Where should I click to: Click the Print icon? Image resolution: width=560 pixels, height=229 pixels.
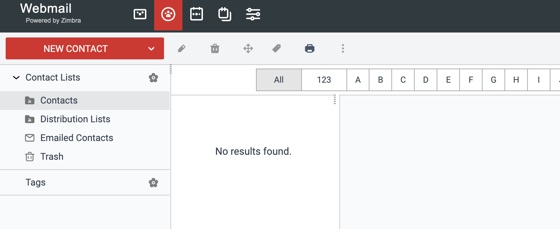310,48
